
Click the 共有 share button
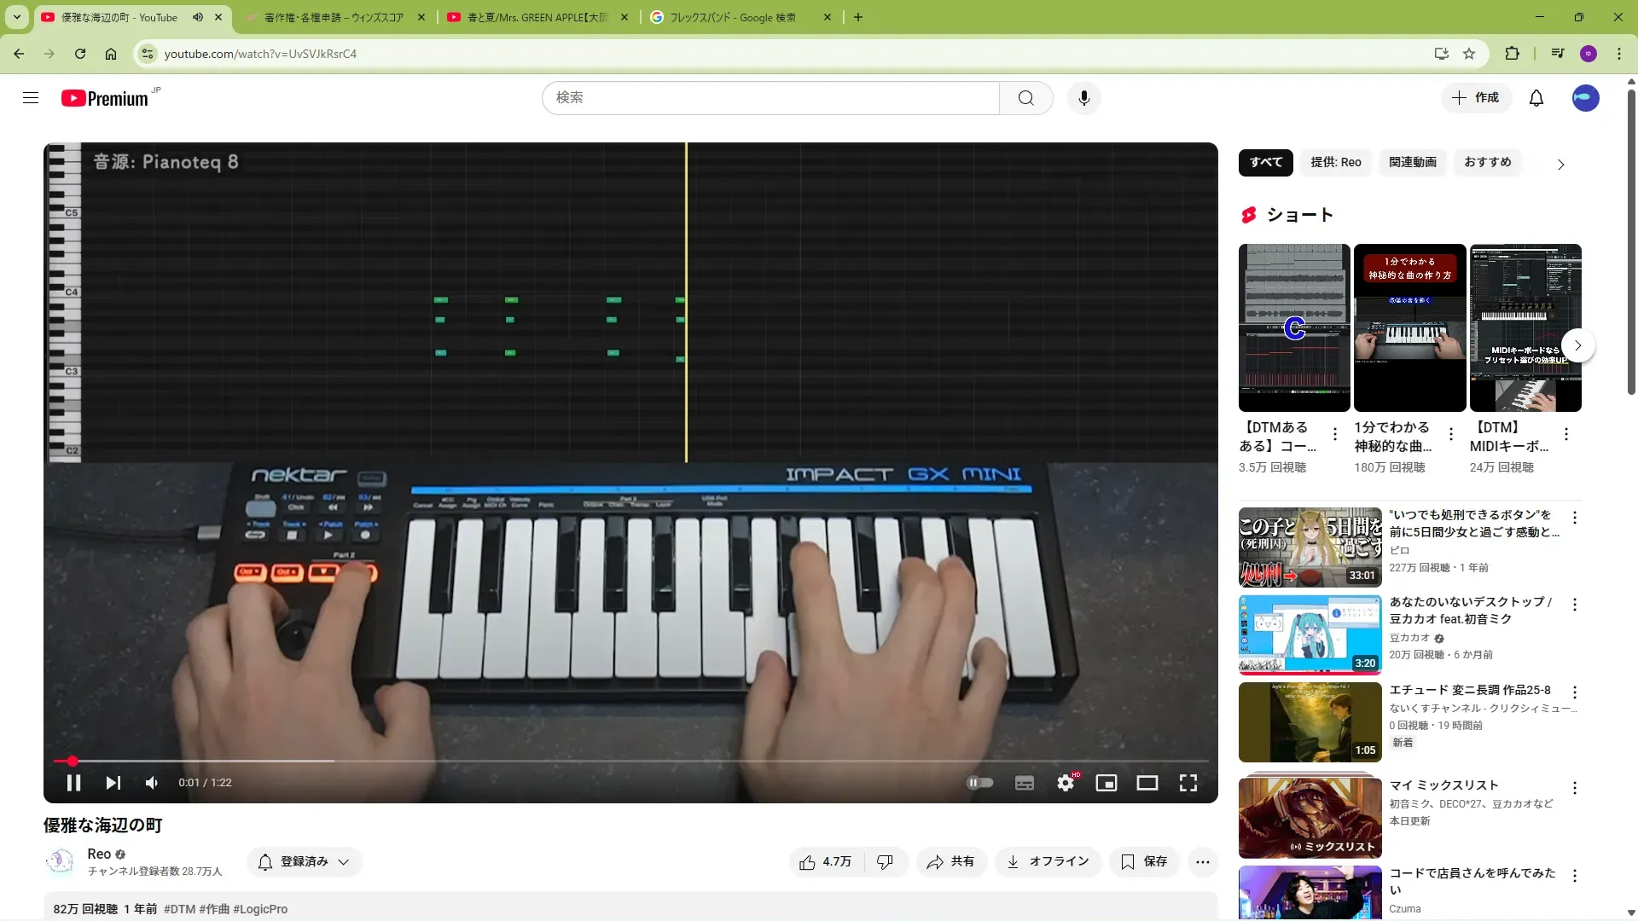tap(951, 862)
